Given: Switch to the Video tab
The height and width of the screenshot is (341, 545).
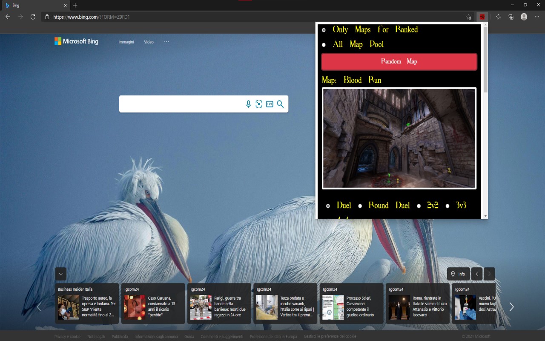Looking at the screenshot, I should coord(149,42).
